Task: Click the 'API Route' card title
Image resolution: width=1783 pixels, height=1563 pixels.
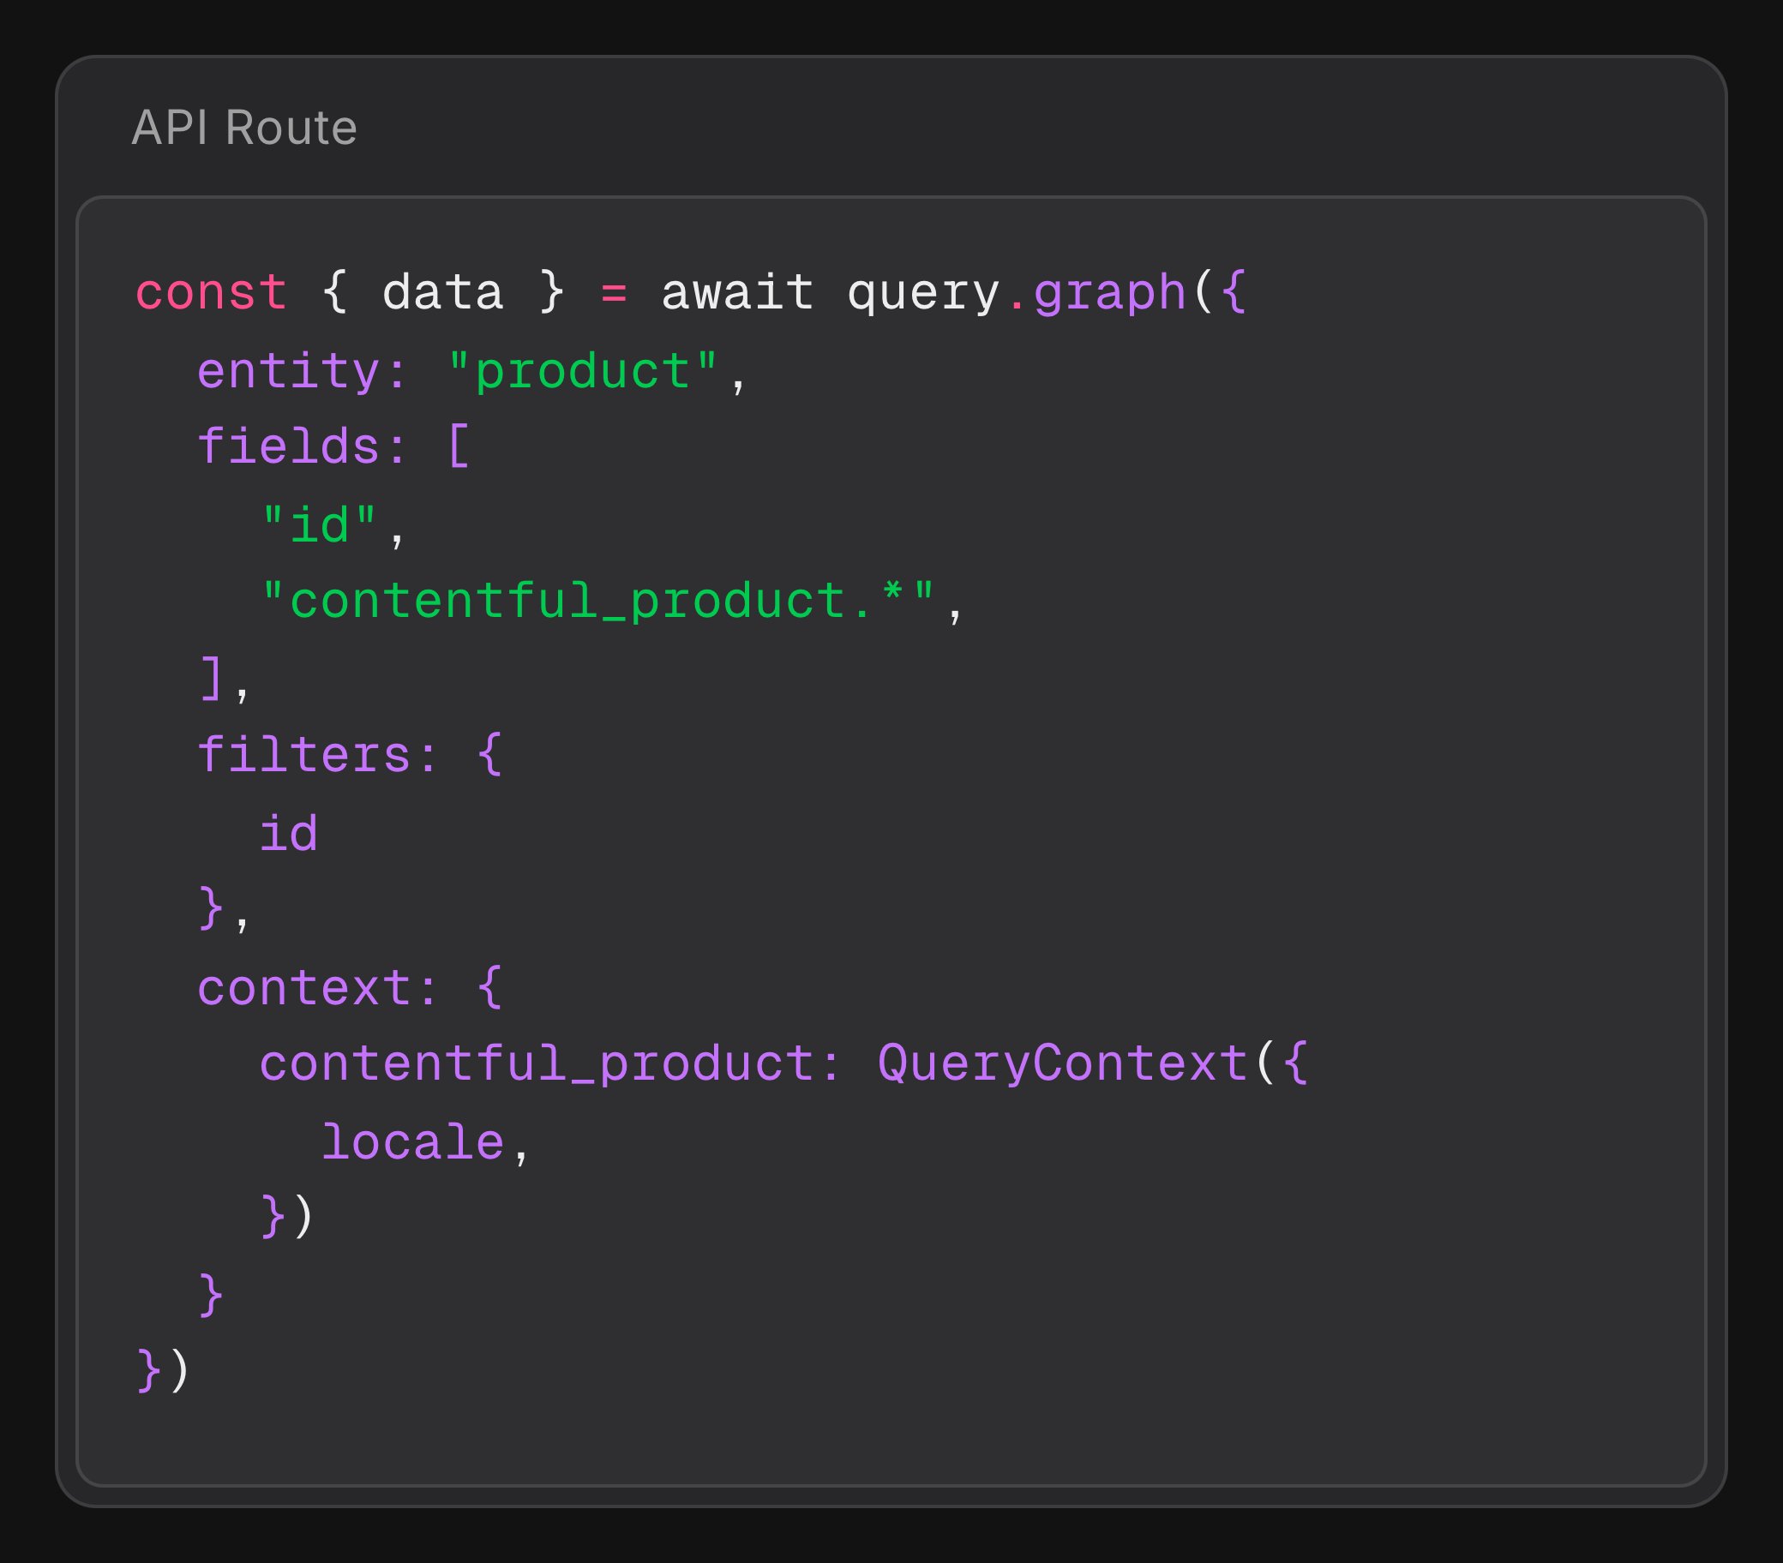Action: point(244,128)
